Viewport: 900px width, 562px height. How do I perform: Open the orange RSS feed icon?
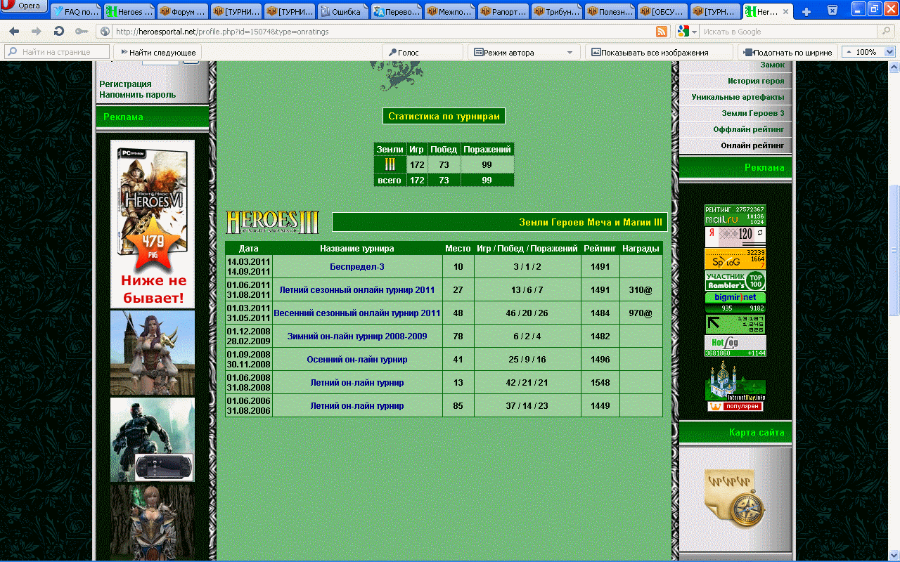click(x=662, y=32)
